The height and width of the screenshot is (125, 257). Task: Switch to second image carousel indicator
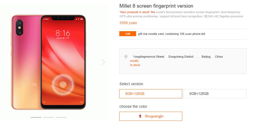[x=49, y=117]
